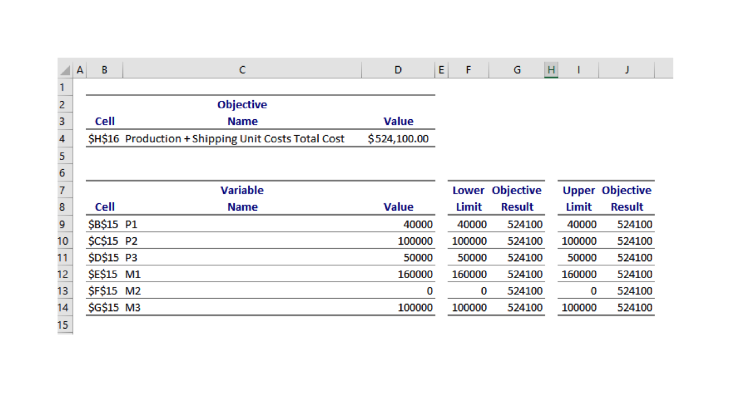Click row number 1
729x410 pixels.
(x=63, y=87)
